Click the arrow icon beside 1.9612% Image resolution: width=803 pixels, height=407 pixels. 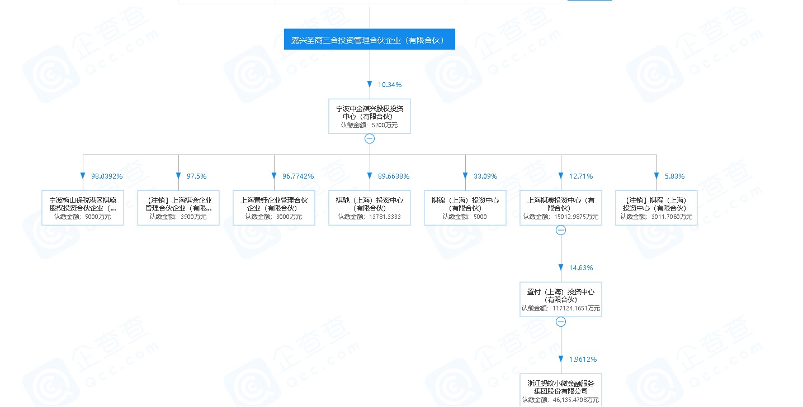click(x=561, y=359)
